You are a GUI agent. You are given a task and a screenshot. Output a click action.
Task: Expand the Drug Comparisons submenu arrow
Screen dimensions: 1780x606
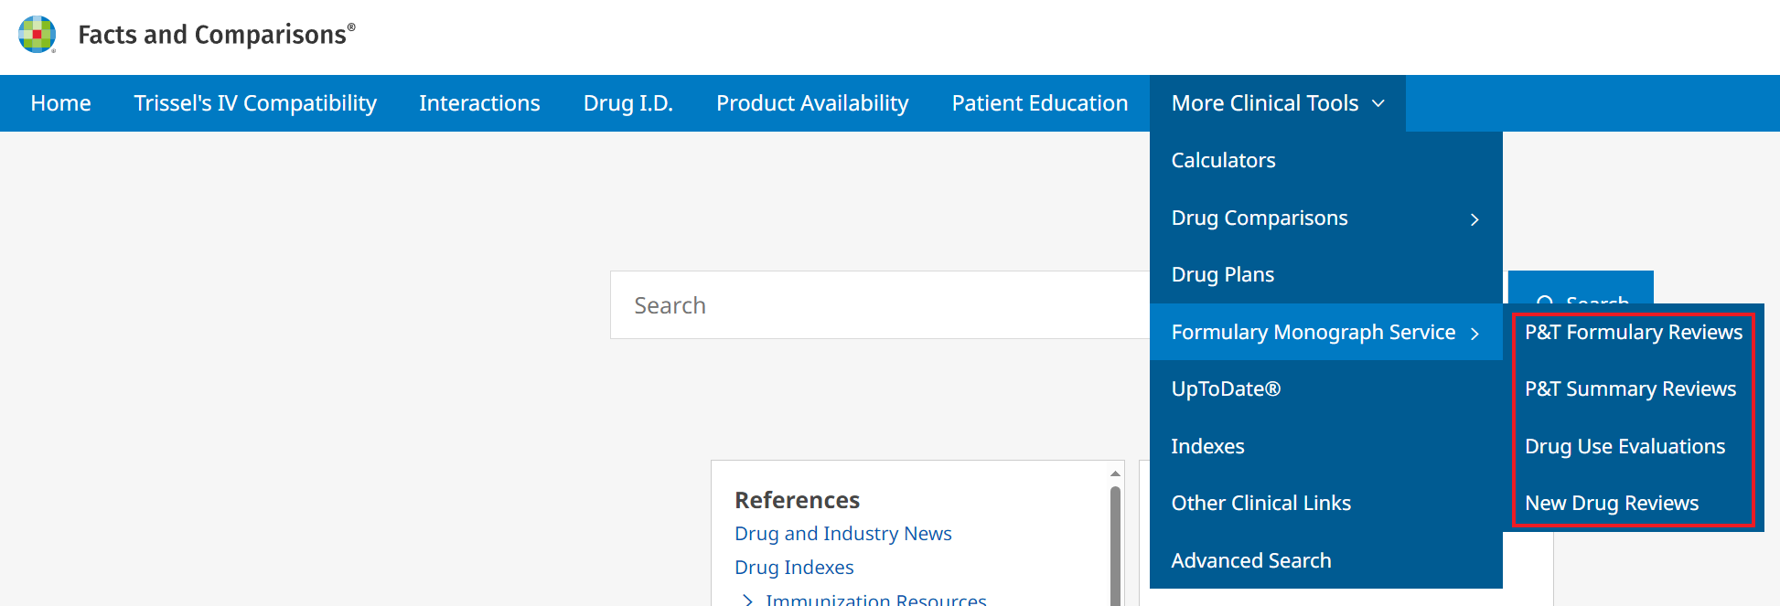pyautogui.click(x=1474, y=219)
